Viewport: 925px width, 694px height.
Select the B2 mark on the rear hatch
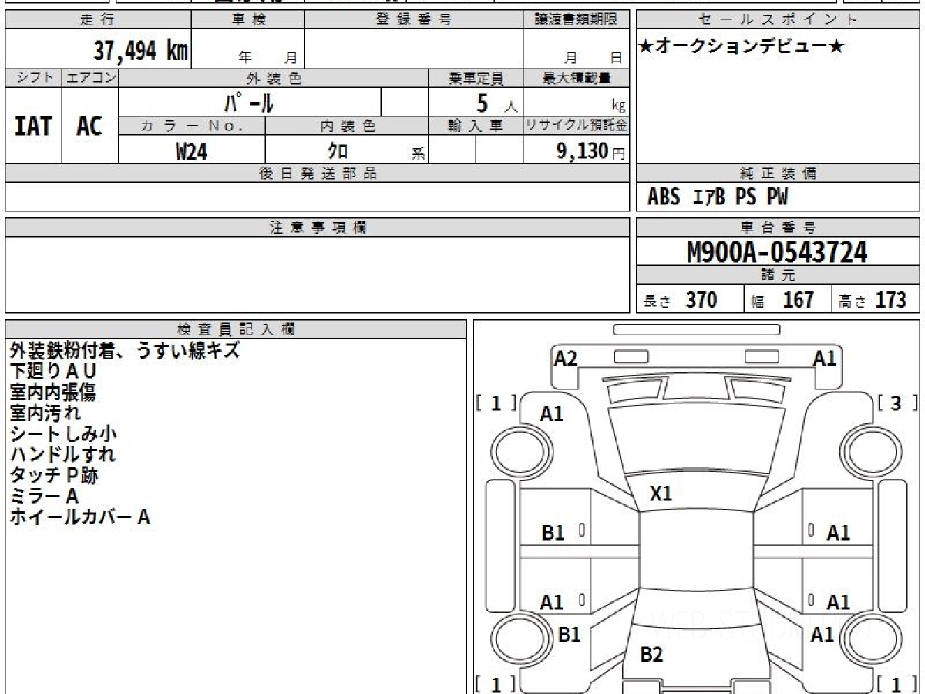[652, 655]
